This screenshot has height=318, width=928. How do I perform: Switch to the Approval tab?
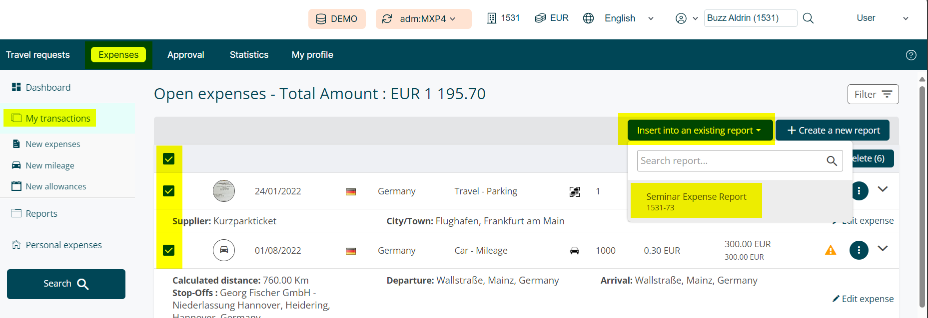186,55
